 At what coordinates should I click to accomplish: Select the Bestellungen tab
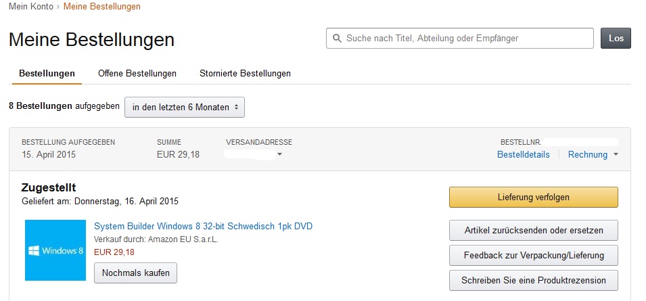click(47, 73)
